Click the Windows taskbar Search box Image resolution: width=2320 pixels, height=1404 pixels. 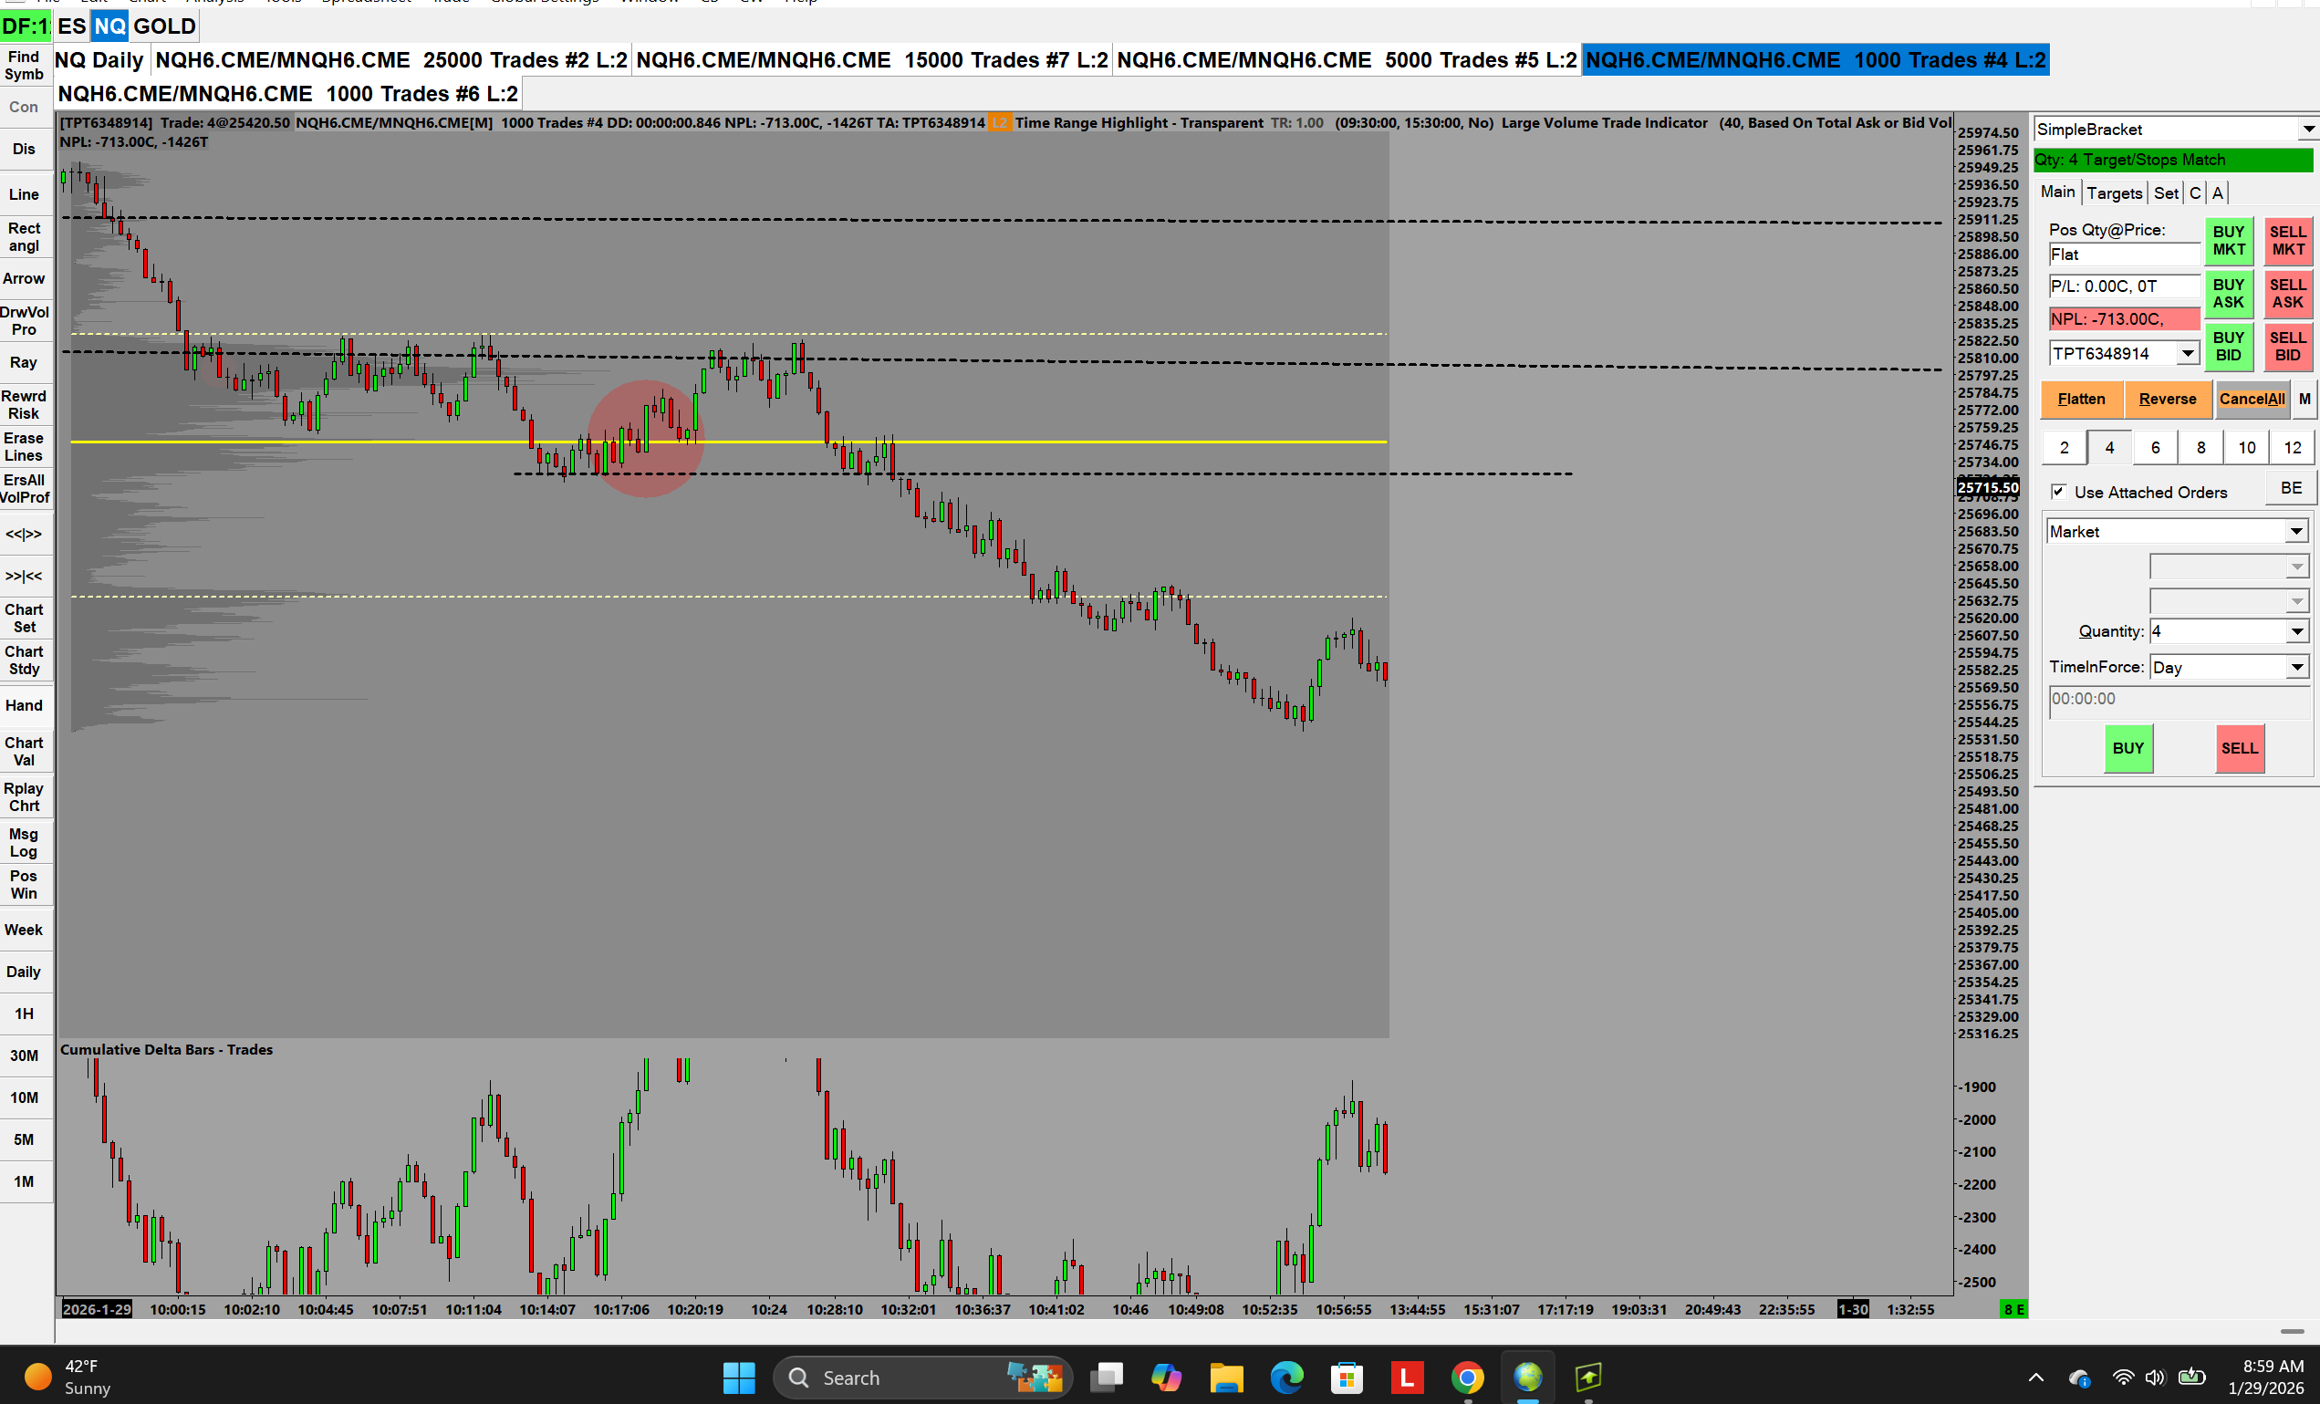pos(922,1378)
